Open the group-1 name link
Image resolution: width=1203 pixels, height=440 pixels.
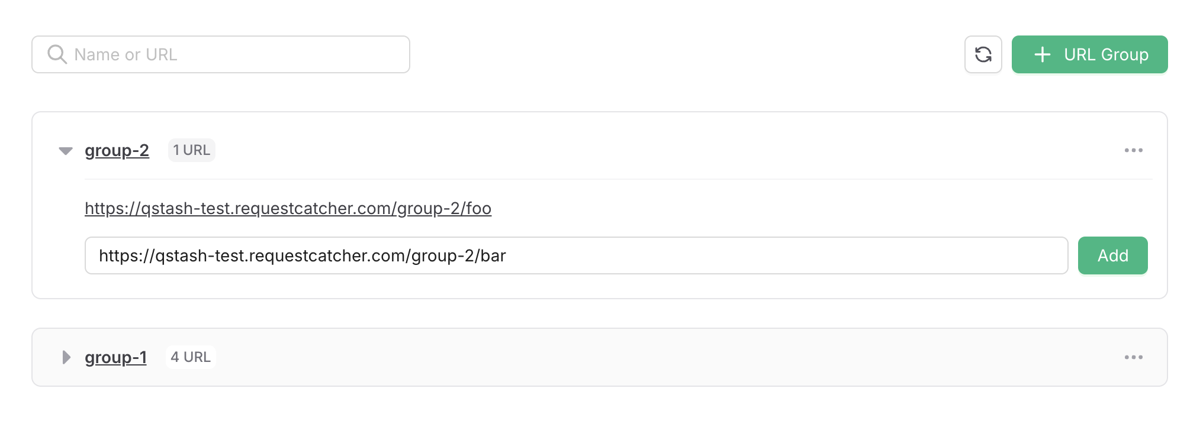[115, 357]
